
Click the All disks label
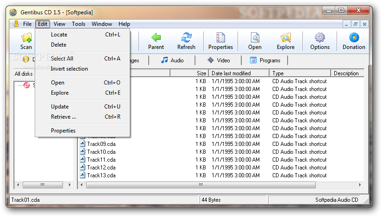point(24,73)
